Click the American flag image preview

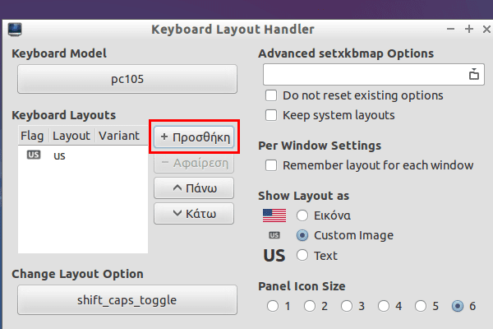[274, 215]
